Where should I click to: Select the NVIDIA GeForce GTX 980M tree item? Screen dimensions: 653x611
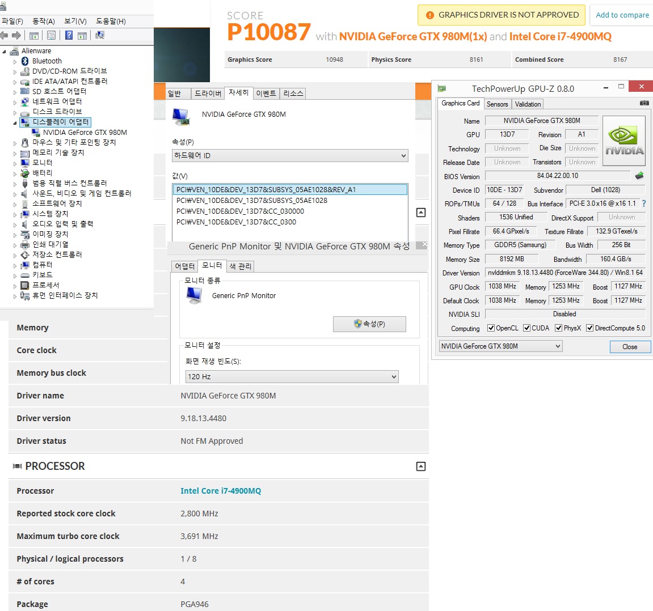click(85, 132)
